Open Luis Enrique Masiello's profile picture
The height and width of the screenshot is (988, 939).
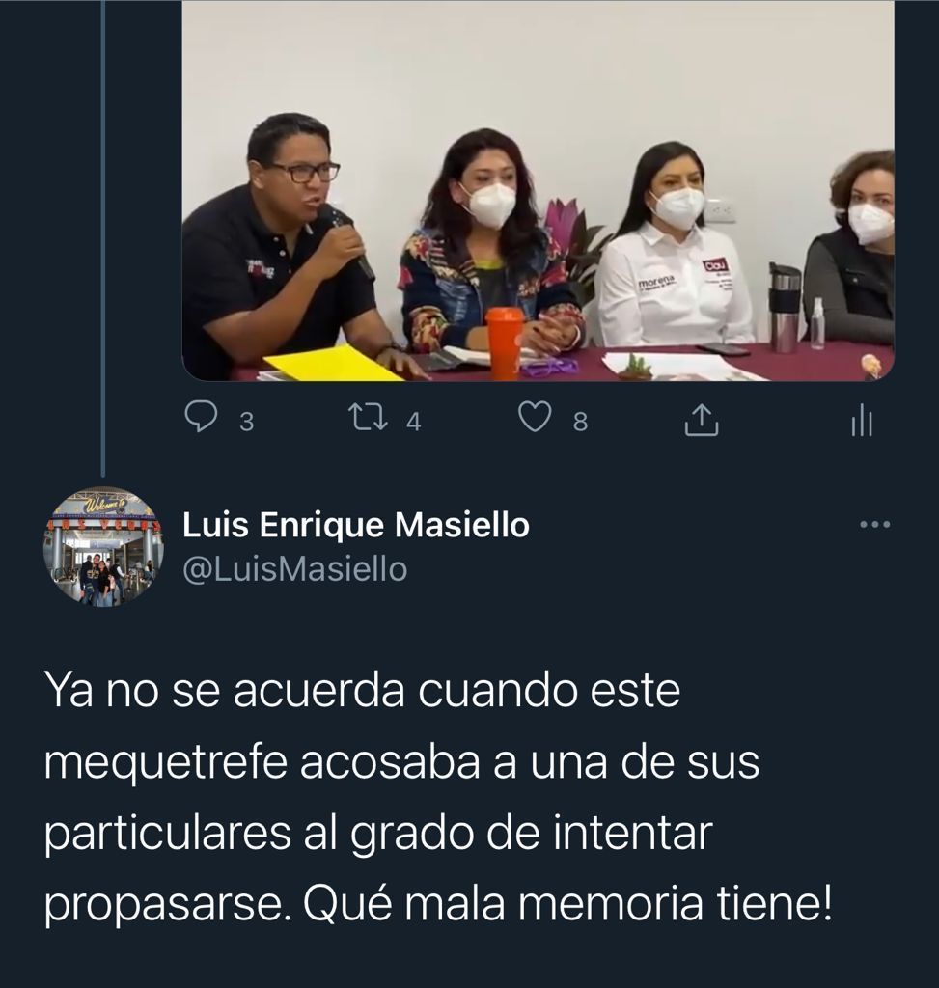[102, 547]
